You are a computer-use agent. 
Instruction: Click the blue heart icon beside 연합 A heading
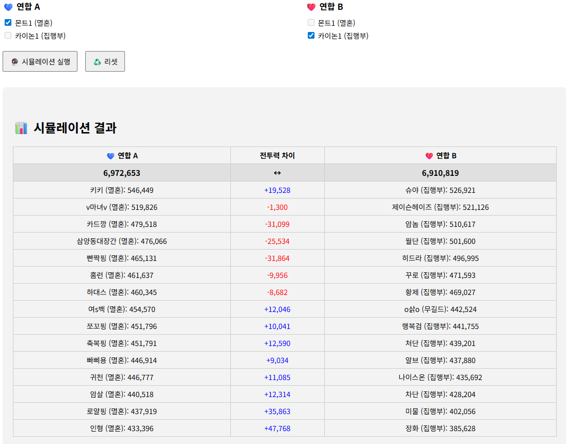click(8, 7)
